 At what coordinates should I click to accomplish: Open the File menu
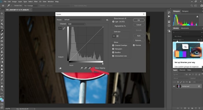pos(5,1)
